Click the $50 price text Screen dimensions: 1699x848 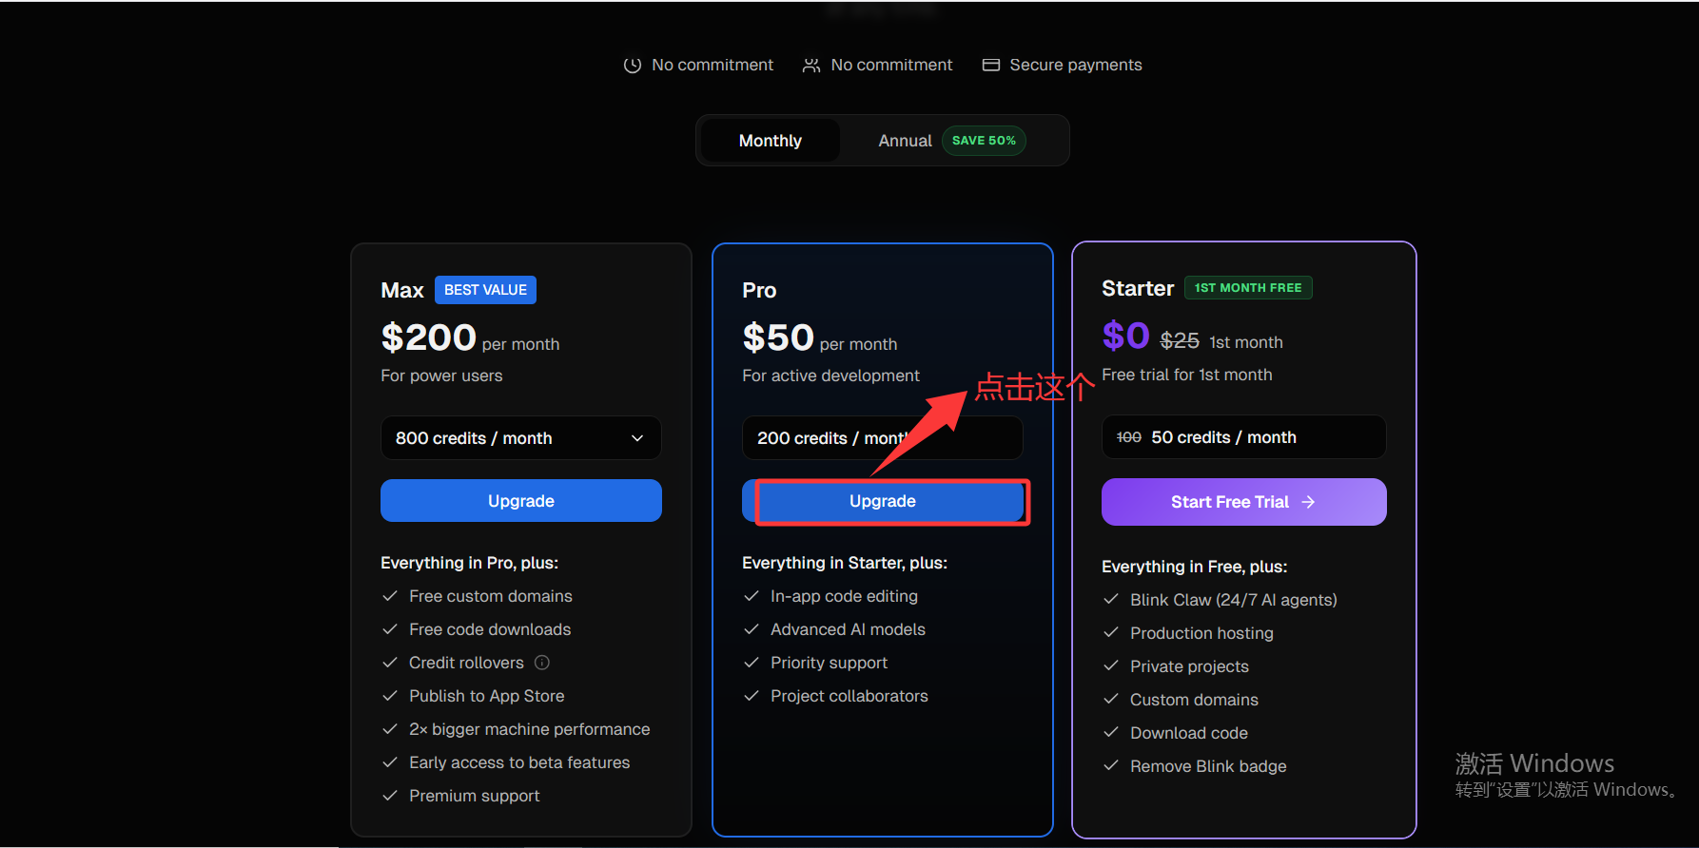point(778,337)
